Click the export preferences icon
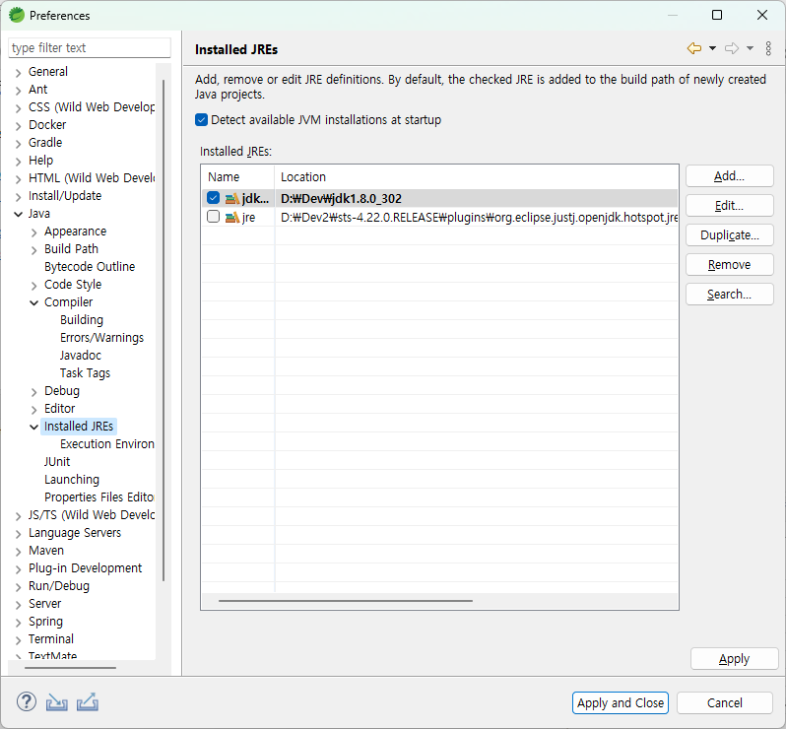 [x=88, y=702]
